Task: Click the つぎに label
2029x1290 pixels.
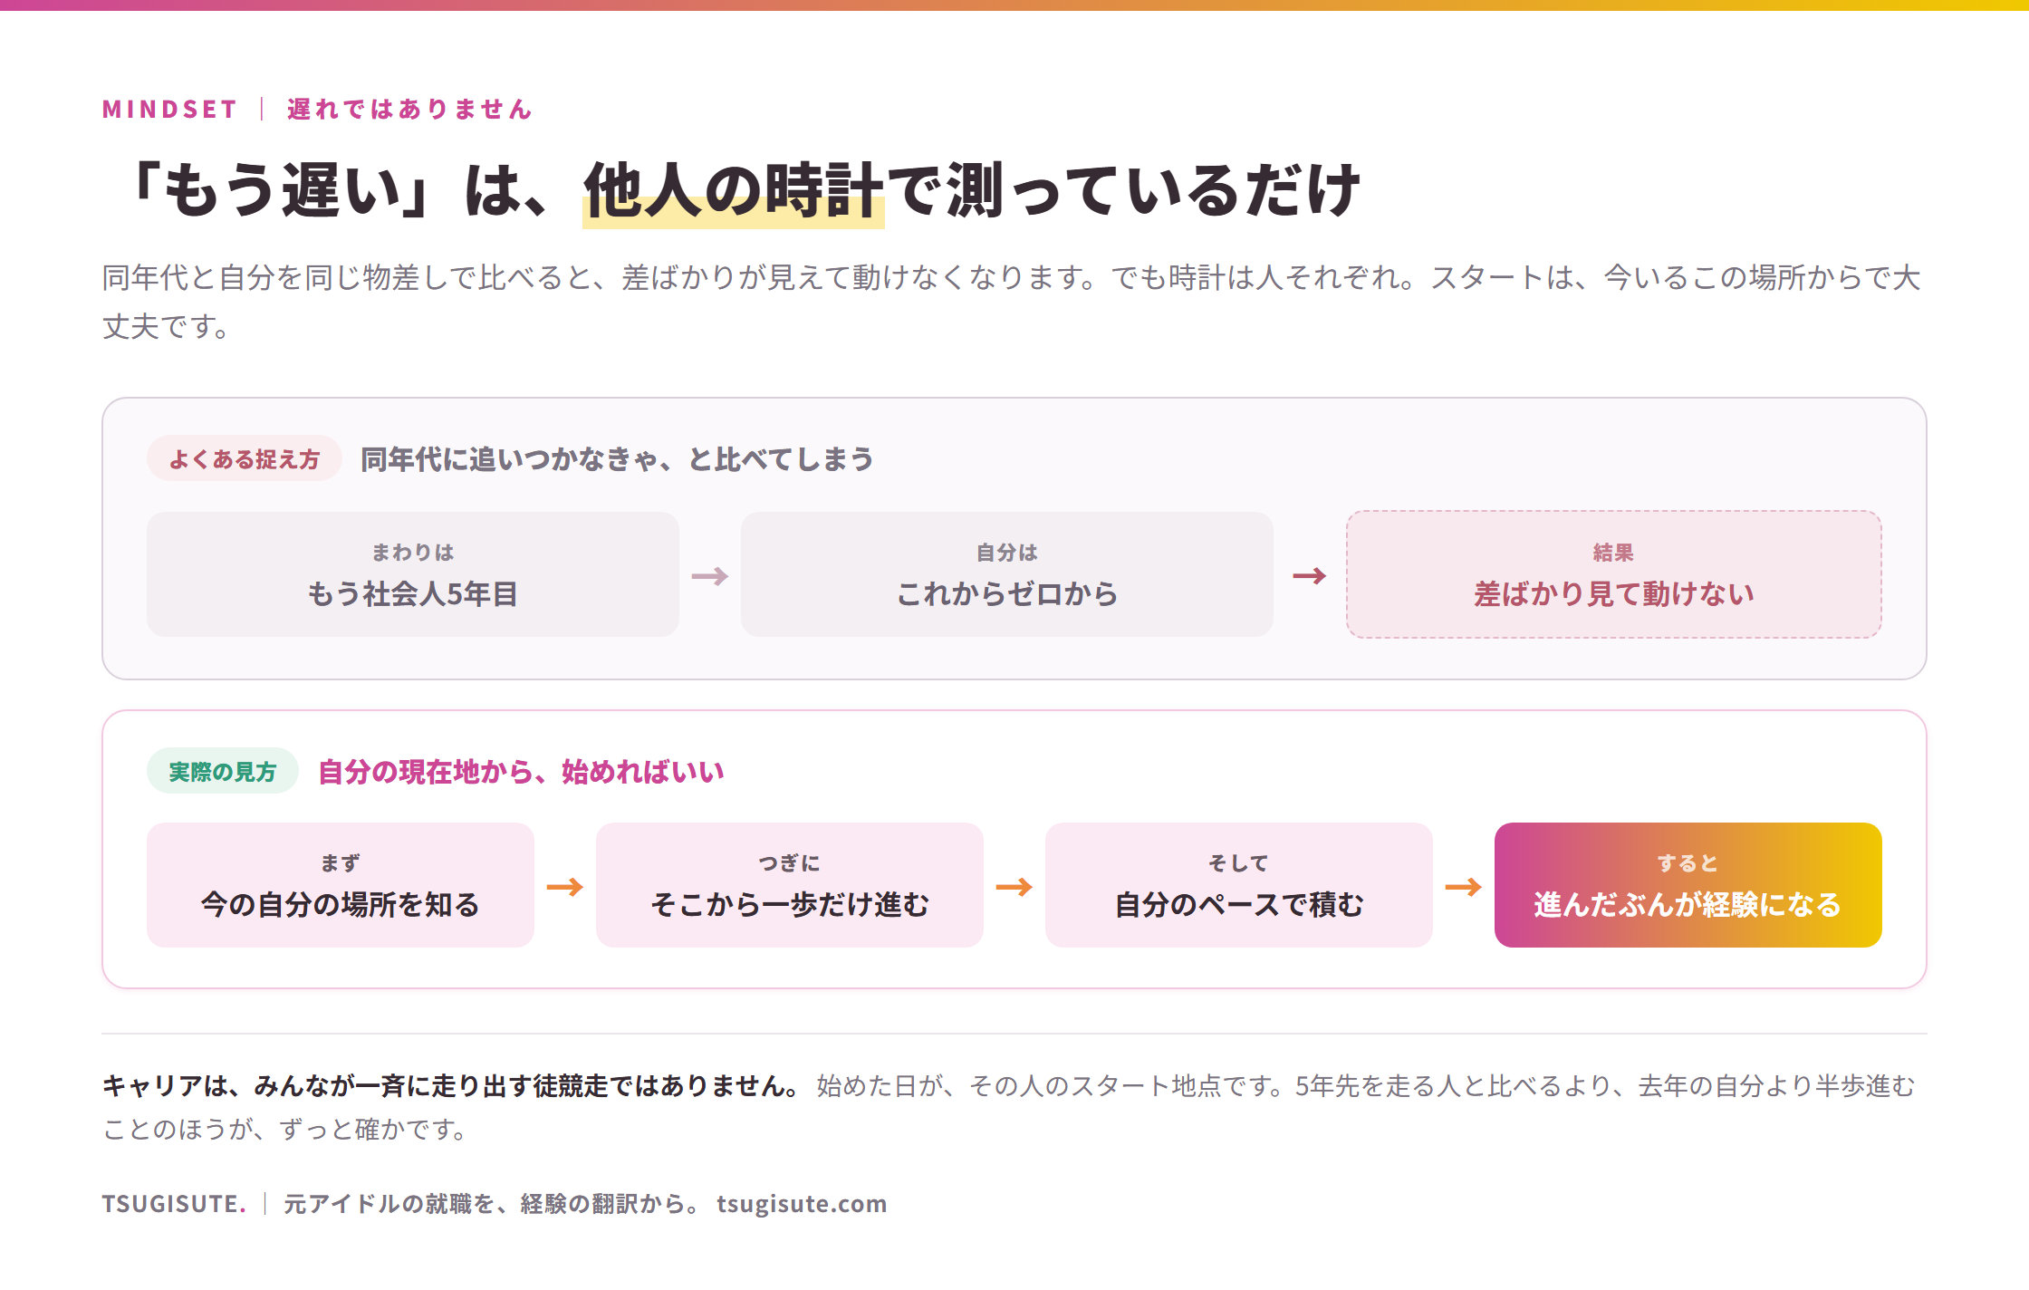Action: coord(790,863)
